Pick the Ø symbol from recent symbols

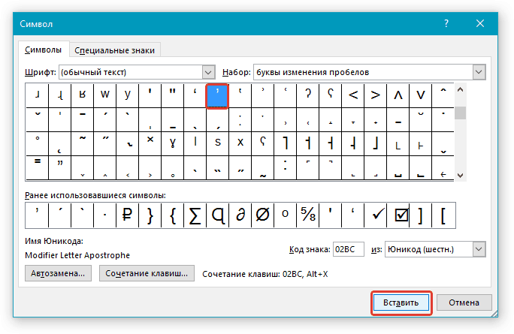(x=262, y=215)
